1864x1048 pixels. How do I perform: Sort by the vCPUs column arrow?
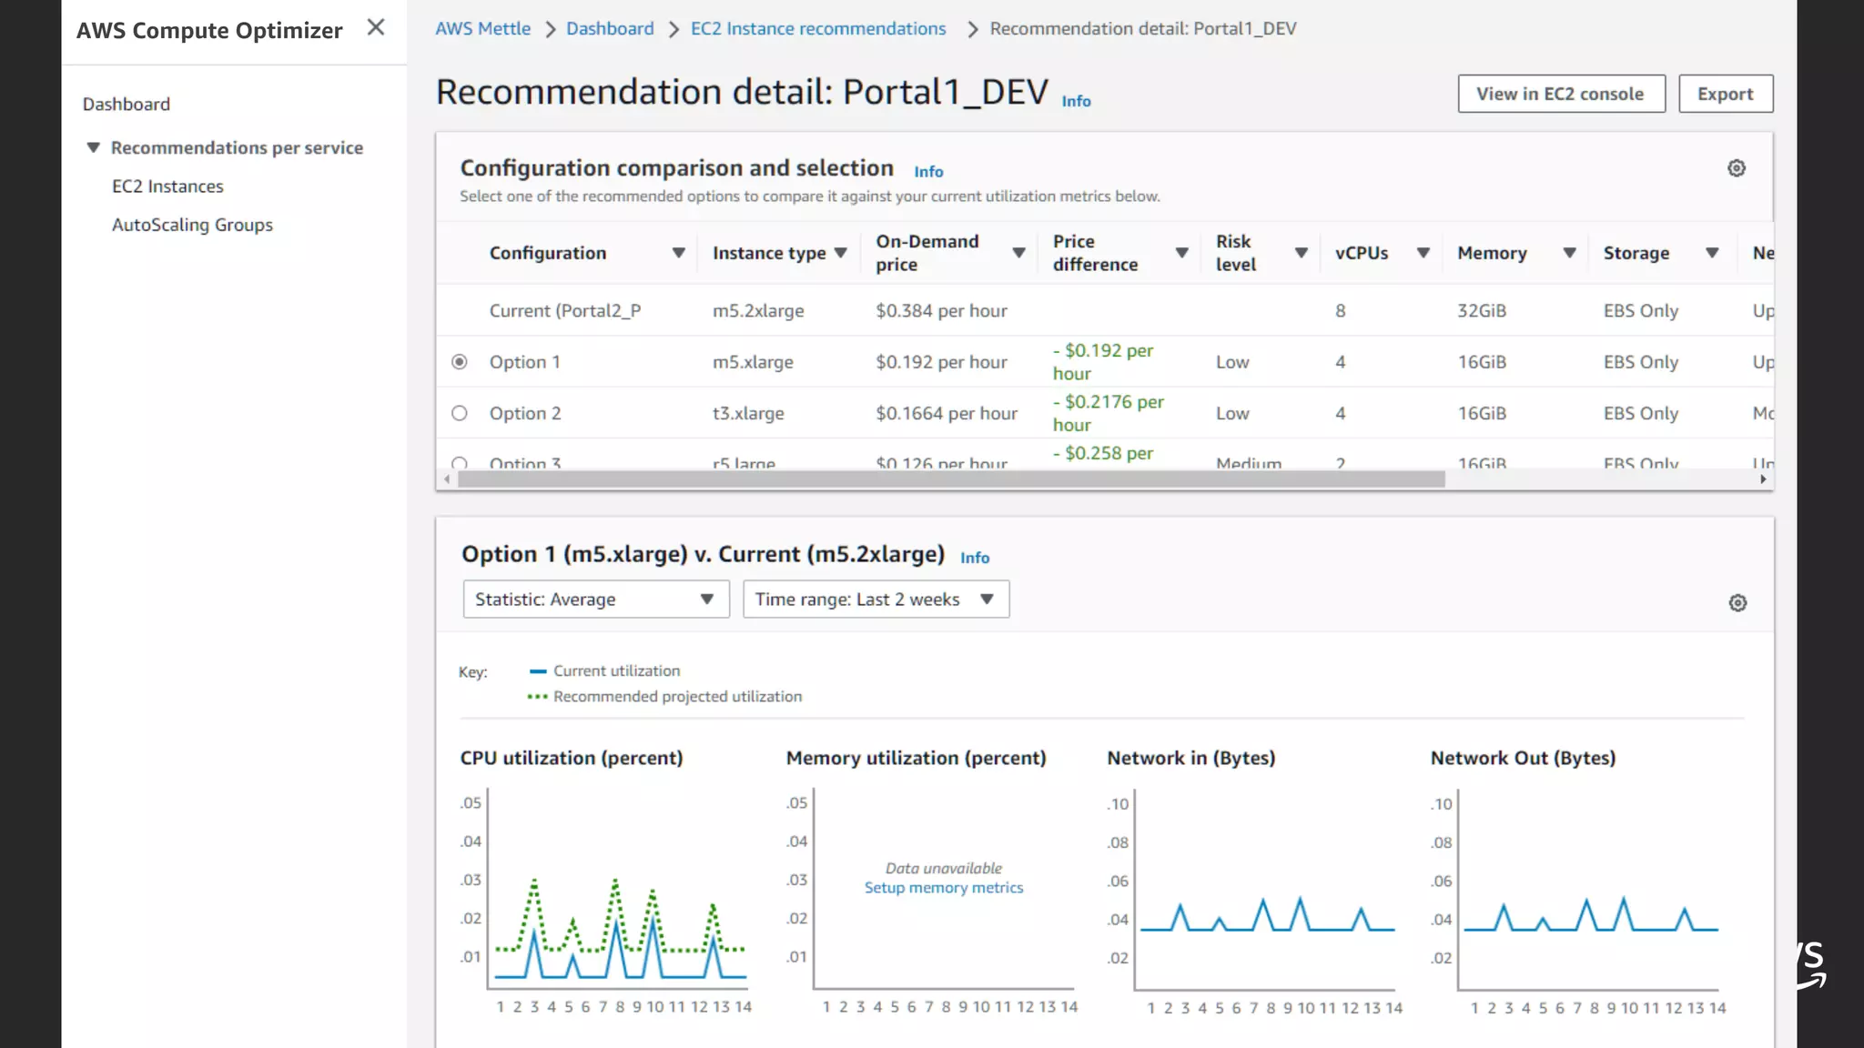click(x=1423, y=253)
